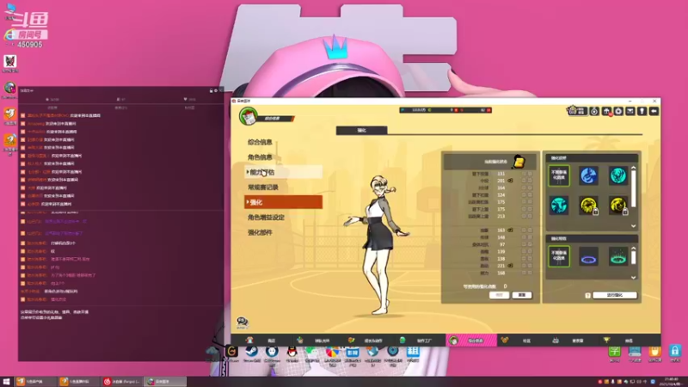Image resolution: width=688 pixels, height=387 pixels.
Task: Tick the left square in the 201 stat row
Action: pyautogui.click(x=524, y=181)
